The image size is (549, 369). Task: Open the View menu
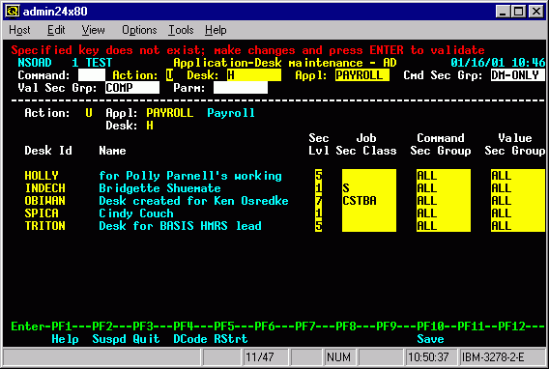click(93, 30)
